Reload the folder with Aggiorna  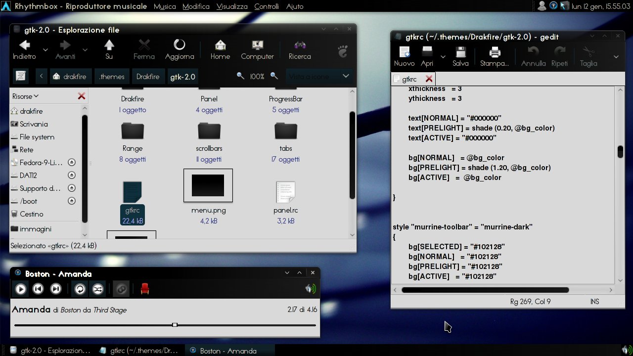[x=180, y=50]
